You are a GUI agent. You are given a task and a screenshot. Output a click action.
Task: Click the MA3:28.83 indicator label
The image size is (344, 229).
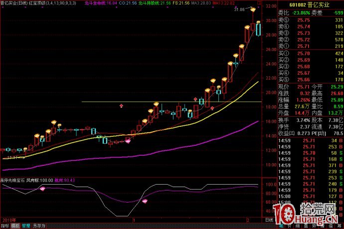(201, 3)
